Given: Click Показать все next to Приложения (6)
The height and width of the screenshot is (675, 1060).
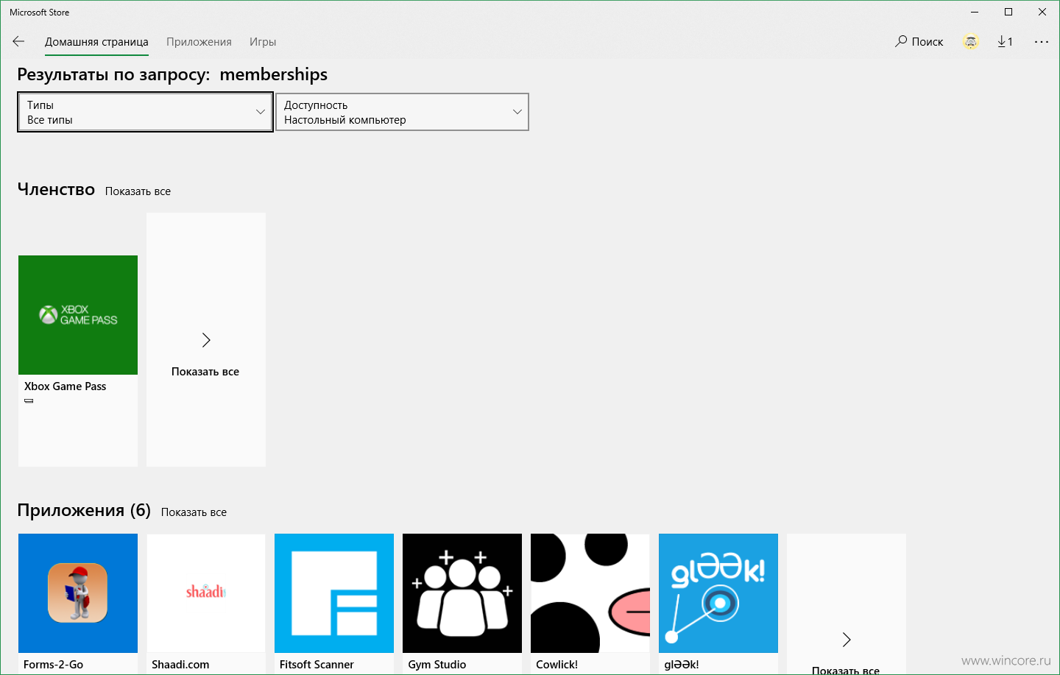Looking at the screenshot, I should pos(194,512).
